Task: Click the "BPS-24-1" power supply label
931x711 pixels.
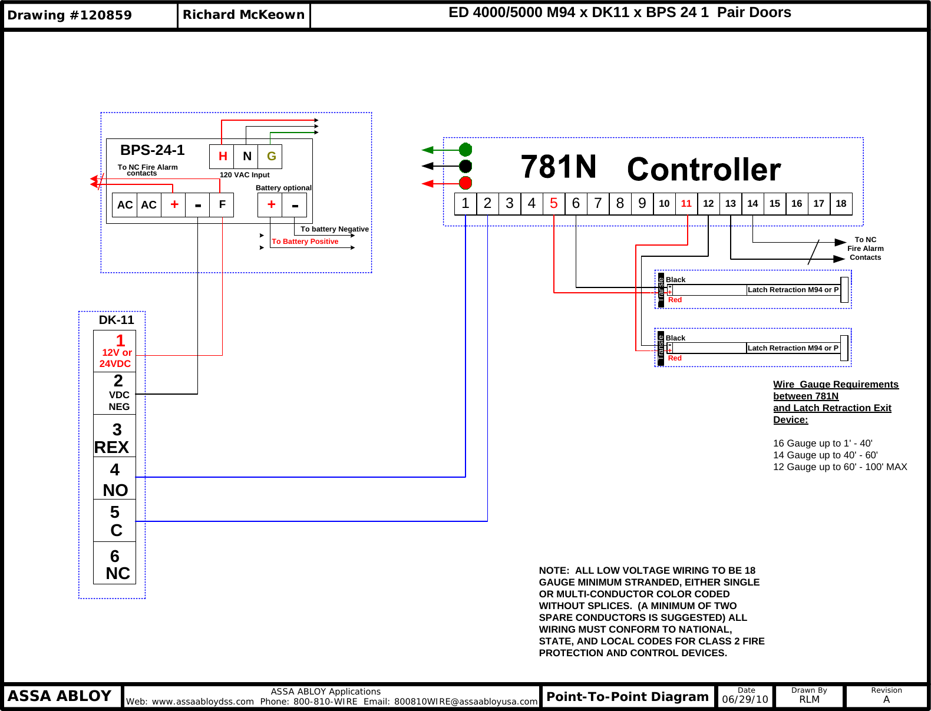Action: click(x=153, y=150)
